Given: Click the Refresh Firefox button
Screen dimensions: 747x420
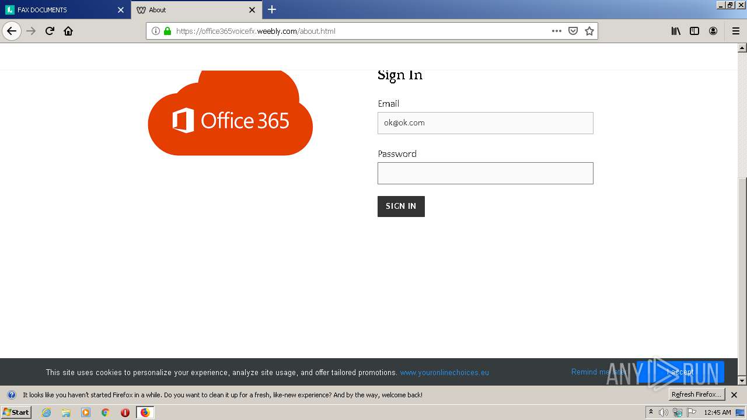Looking at the screenshot, I should 696,394.
